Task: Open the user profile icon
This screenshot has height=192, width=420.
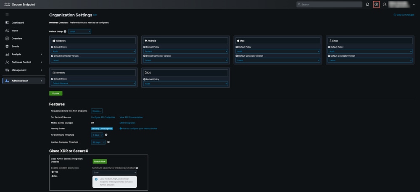Action: (385, 5)
